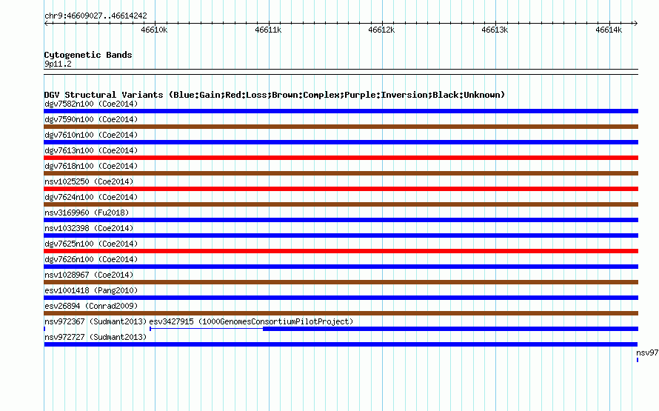Select the blue bar under nsv3169960
Image resolution: width=659 pixels, height=411 pixels.
coord(341,220)
